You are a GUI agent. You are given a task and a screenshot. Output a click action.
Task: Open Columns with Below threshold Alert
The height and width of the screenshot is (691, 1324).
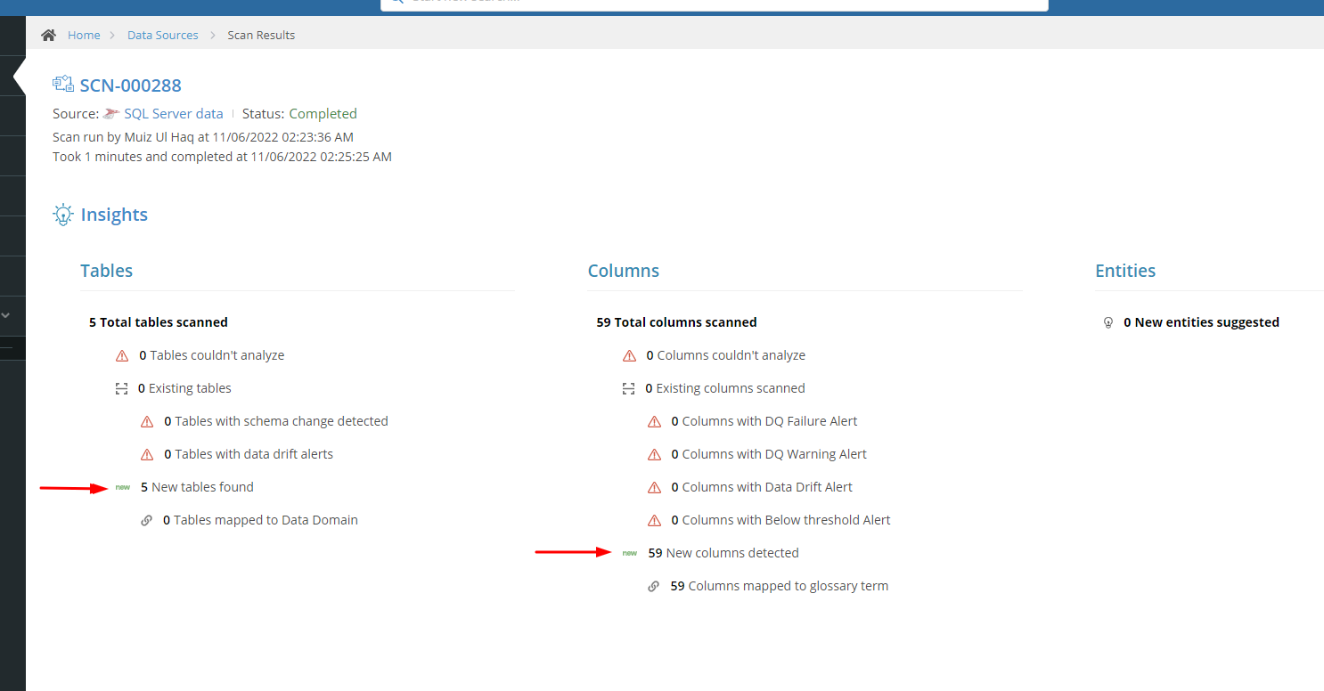[781, 520]
